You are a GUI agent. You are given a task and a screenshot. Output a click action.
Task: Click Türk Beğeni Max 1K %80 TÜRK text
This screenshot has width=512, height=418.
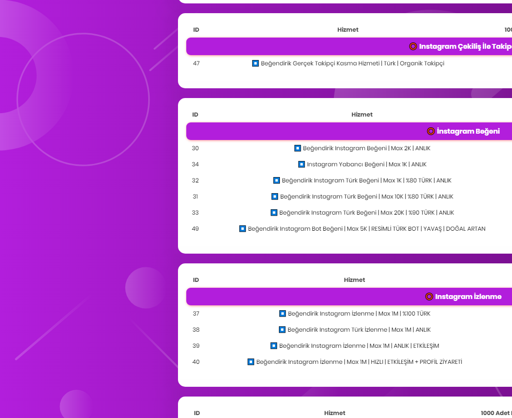(367, 180)
